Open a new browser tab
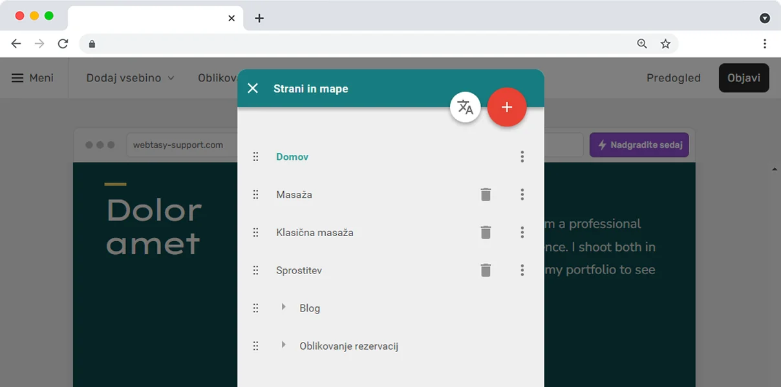 259,18
